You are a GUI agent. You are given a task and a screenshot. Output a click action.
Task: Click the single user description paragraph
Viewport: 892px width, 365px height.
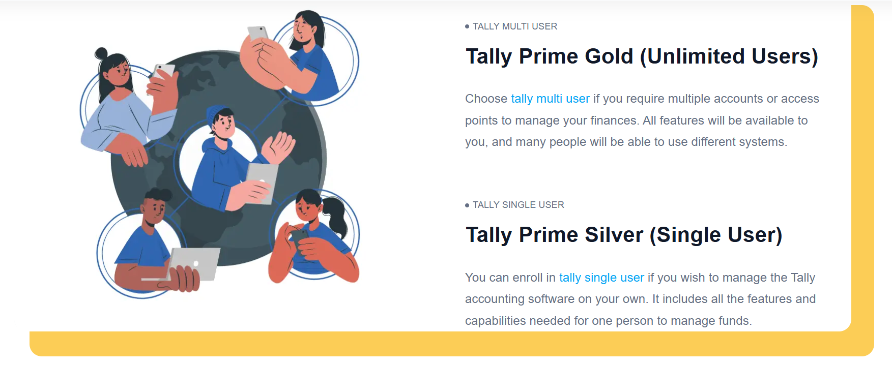pyautogui.click(x=640, y=299)
